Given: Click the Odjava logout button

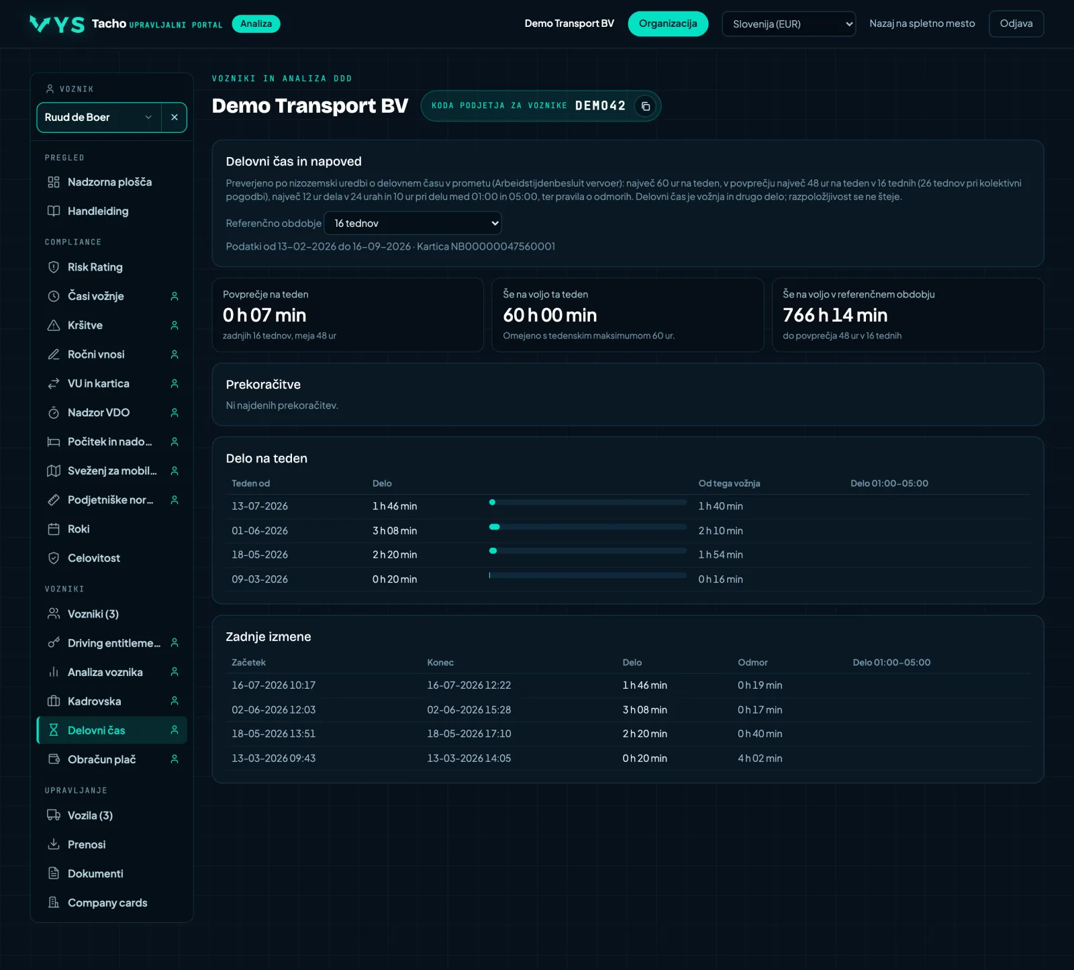Looking at the screenshot, I should 1016,24.
